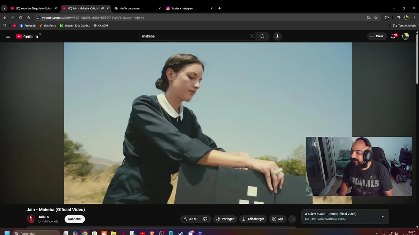The height and width of the screenshot is (235, 419).
Task: Click the page vertical scrollbar
Action: (417, 59)
